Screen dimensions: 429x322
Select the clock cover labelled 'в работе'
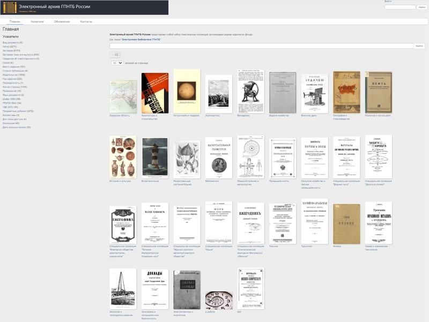[x=219, y=299]
